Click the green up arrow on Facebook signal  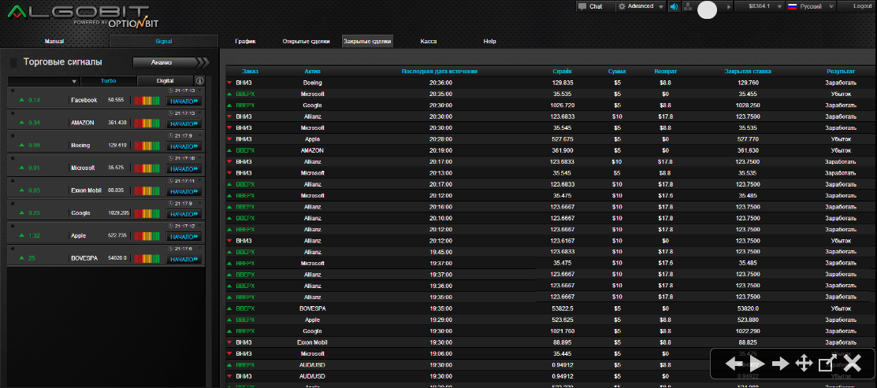22,101
